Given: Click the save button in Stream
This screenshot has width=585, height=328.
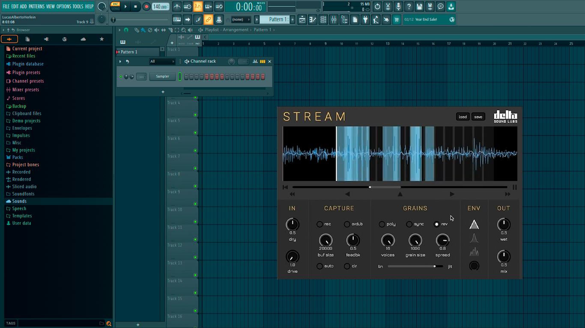Looking at the screenshot, I should (x=478, y=117).
